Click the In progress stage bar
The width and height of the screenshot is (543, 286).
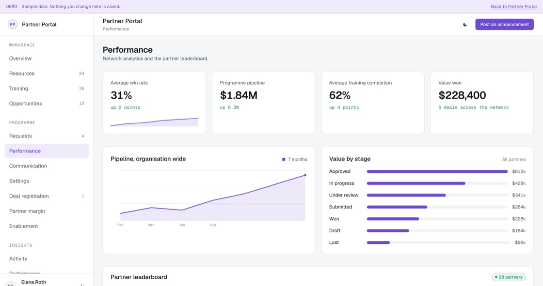pos(437,183)
